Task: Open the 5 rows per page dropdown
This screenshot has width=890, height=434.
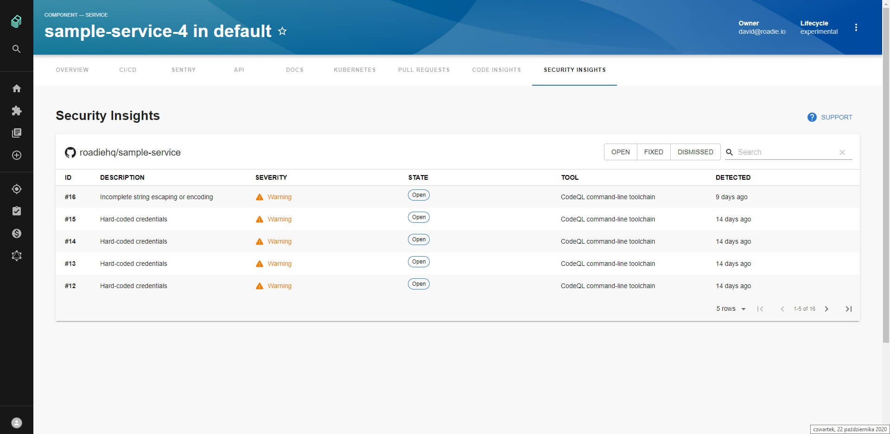Action: point(731,309)
